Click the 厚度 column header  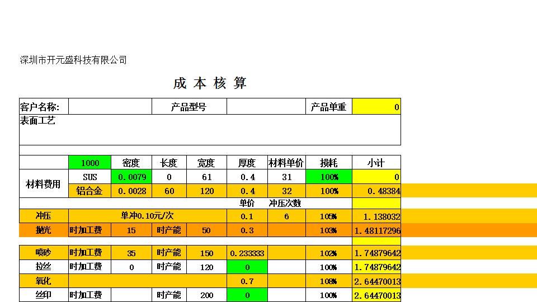(x=247, y=163)
